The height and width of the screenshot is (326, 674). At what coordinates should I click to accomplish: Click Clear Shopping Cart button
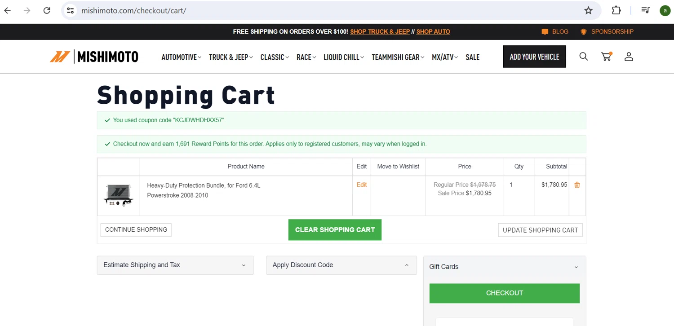click(335, 229)
